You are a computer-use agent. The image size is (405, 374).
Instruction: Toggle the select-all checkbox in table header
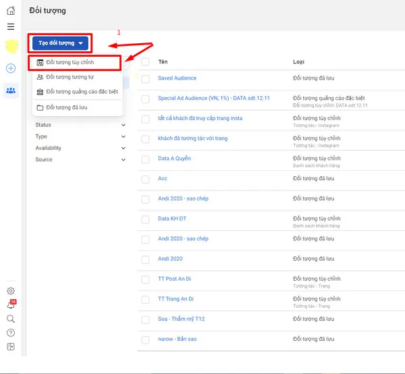tap(145, 61)
